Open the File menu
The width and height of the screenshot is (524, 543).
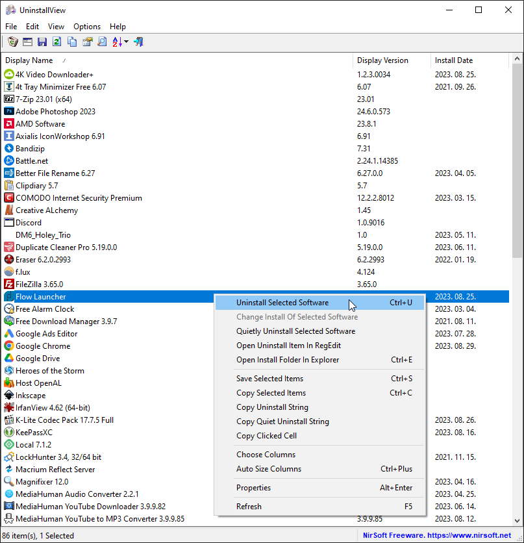(11, 27)
